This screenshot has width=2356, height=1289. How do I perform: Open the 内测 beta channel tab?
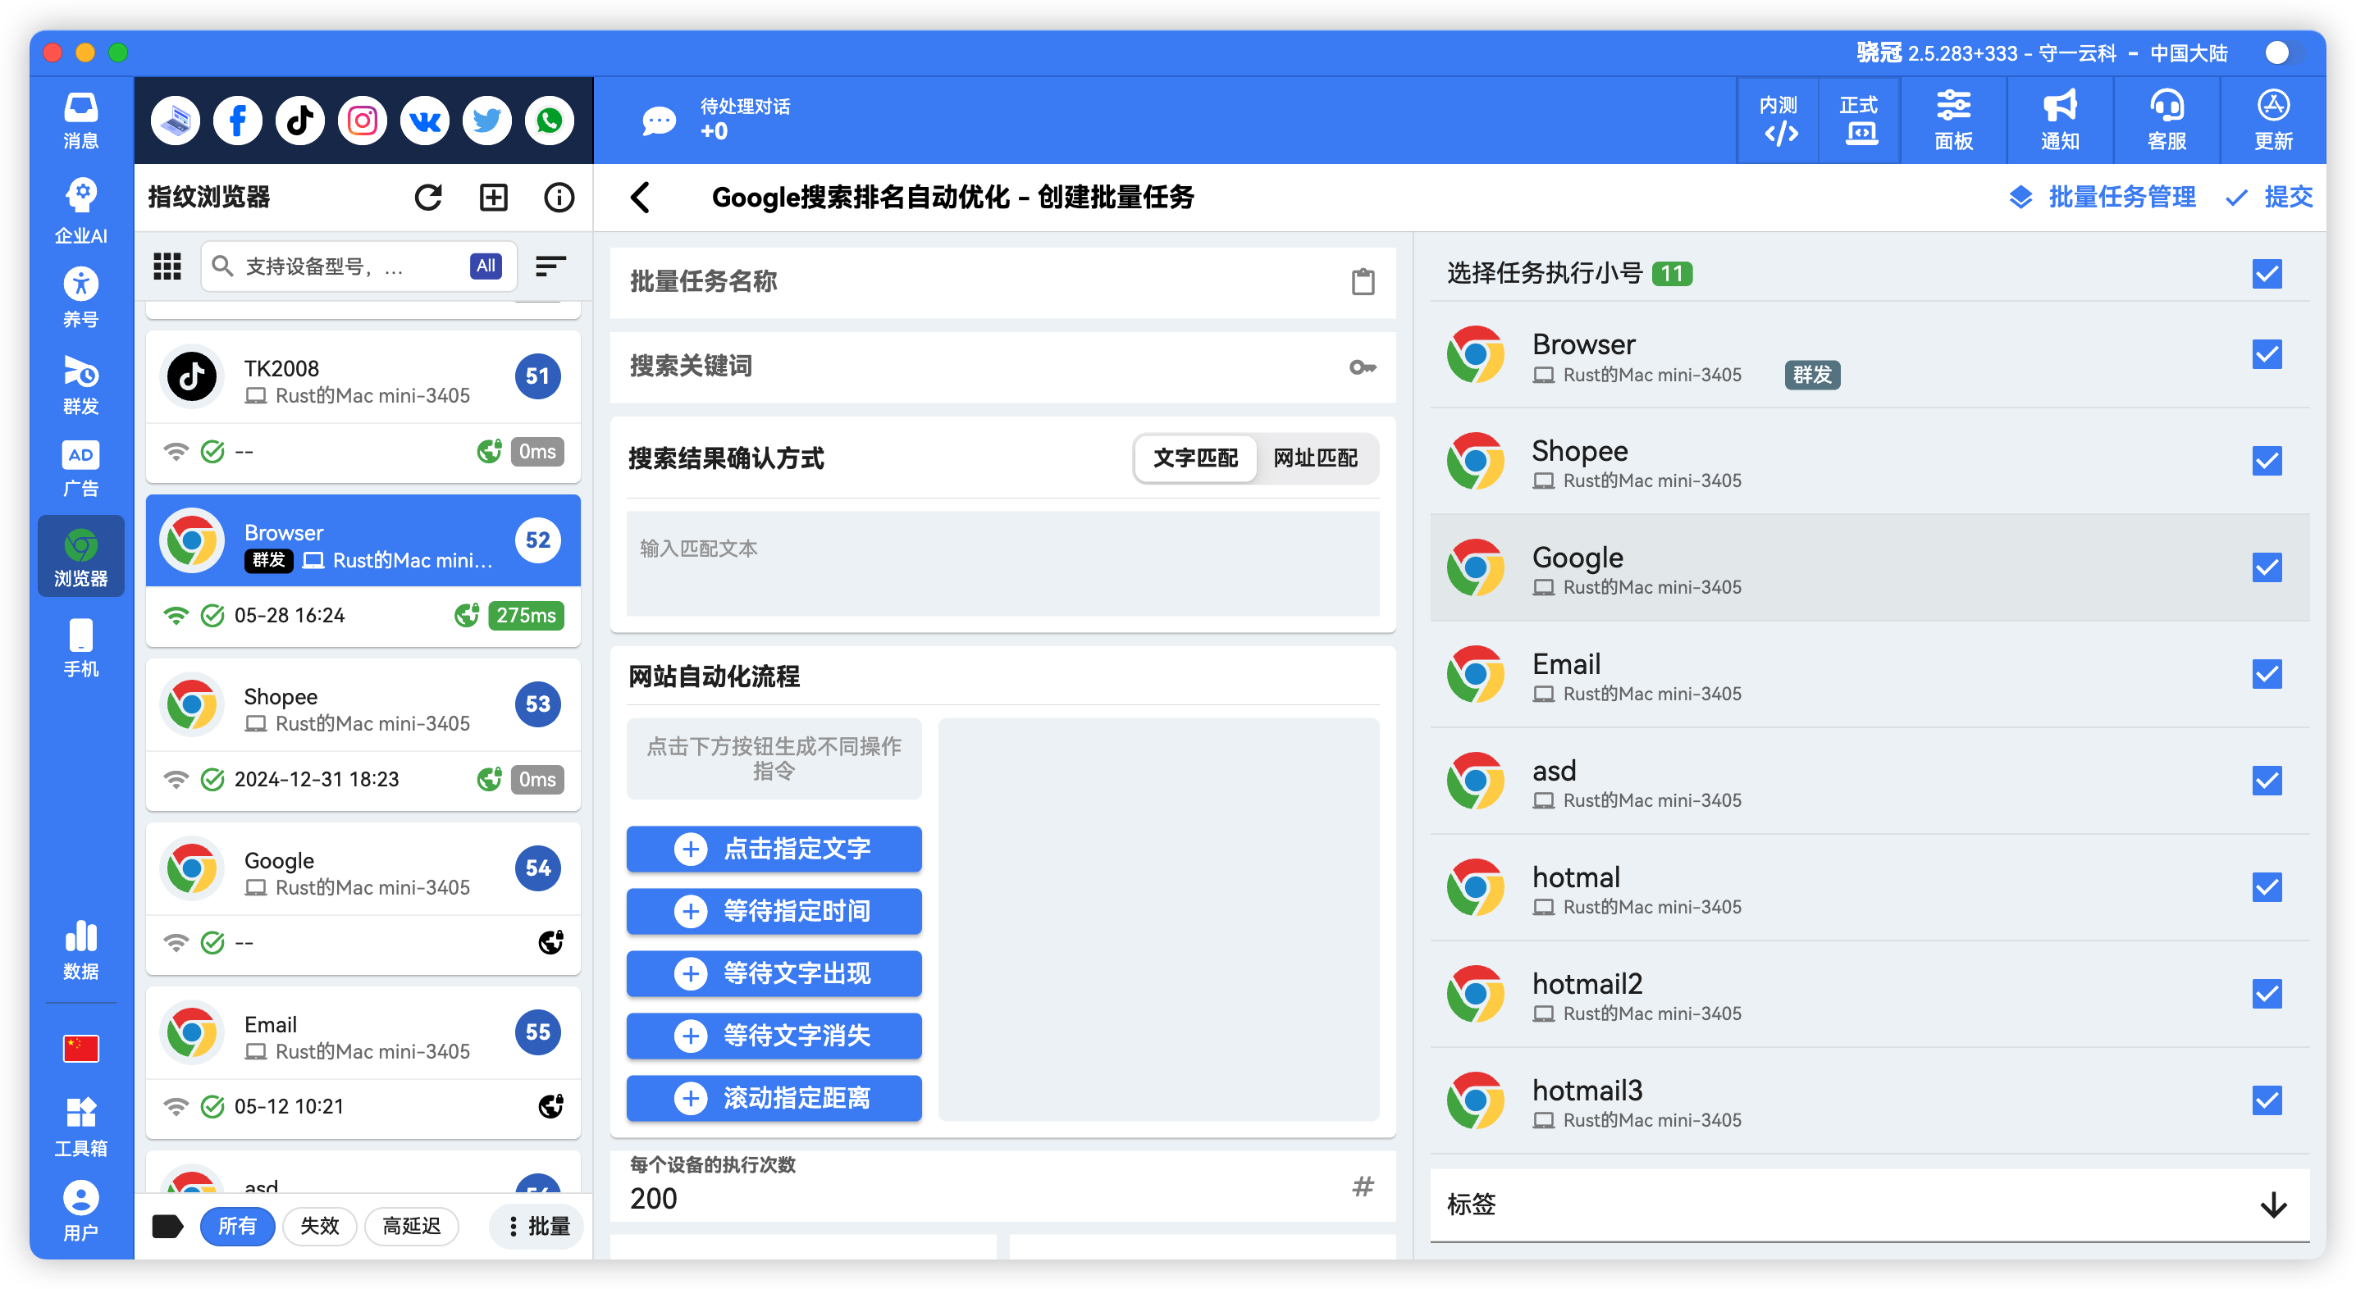tap(1778, 120)
